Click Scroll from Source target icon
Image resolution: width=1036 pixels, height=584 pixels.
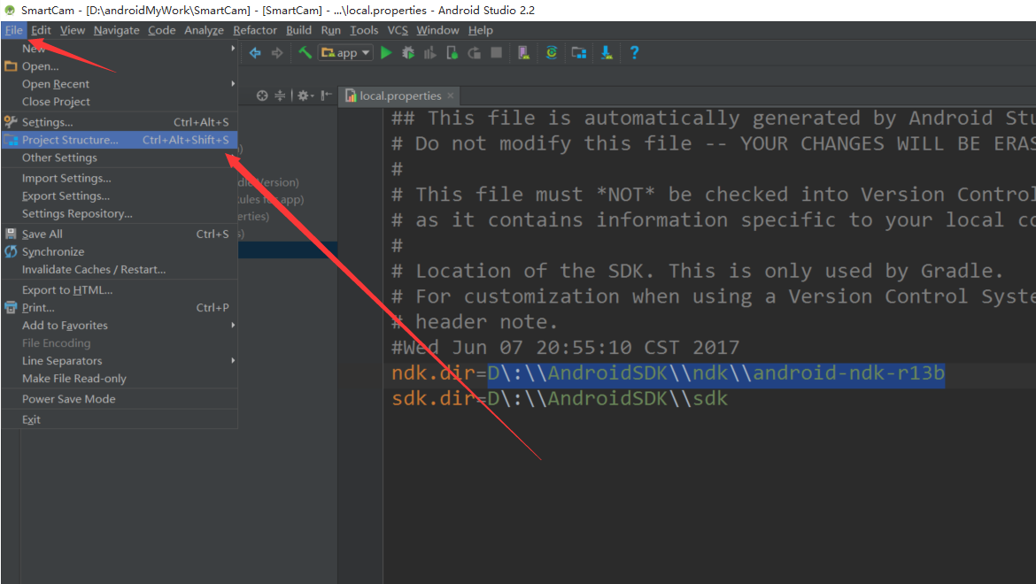[x=262, y=96]
